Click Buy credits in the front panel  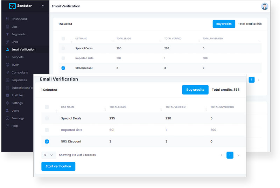pyautogui.click(x=195, y=90)
